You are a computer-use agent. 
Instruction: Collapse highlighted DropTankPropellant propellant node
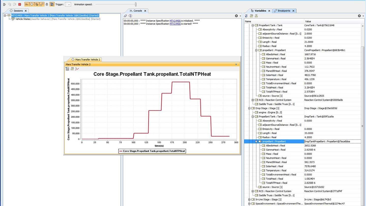click(x=256, y=141)
